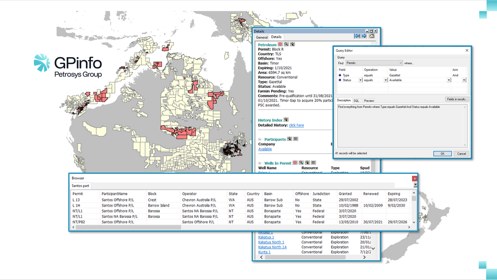Click the ParticipantName column header

[x=123, y=194]
